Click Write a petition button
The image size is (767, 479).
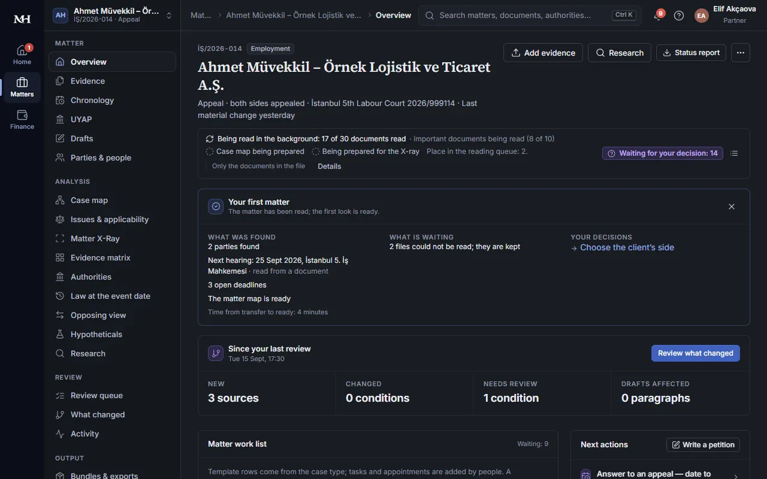tap(703, 445)
